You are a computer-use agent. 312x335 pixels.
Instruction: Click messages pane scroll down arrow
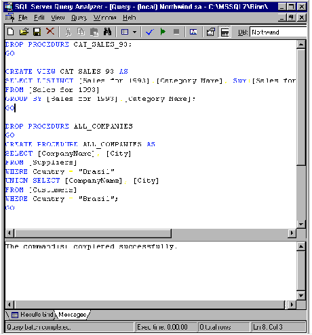tap(301, 295)
